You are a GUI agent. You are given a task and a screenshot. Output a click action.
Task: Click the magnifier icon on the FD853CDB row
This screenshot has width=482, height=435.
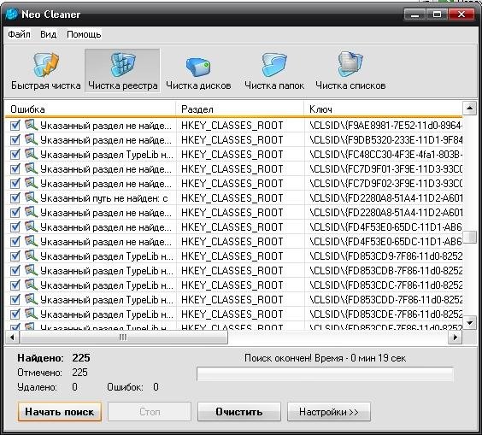[31, 270]
